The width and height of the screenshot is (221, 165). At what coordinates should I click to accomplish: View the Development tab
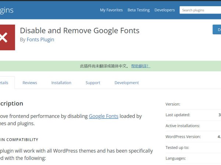[126, 83]
